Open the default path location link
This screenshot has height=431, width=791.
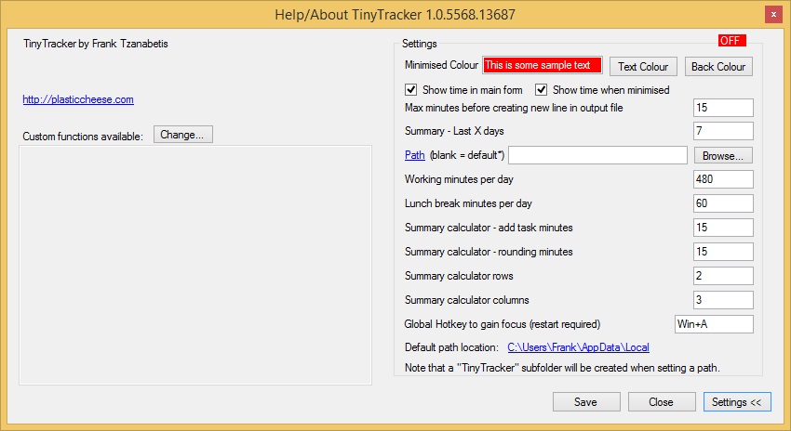(x=578, y=347)
